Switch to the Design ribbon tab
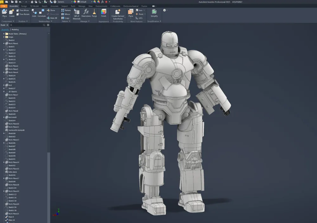 [24, 6]
